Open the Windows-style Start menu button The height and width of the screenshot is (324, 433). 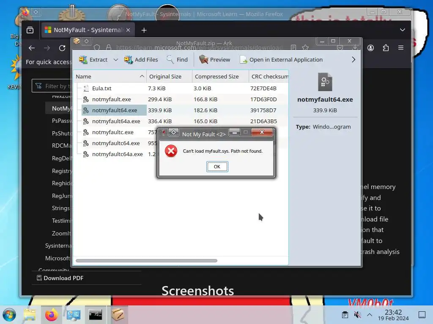[x=9, y=315]
